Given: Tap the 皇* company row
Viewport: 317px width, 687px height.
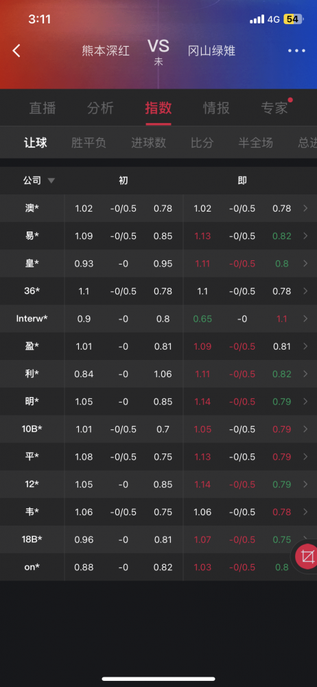Looking at the screenshot, I should point(158,264).
